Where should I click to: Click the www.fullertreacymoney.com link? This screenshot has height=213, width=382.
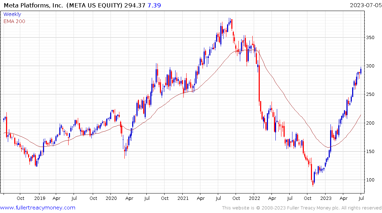(x=38, y=208)
